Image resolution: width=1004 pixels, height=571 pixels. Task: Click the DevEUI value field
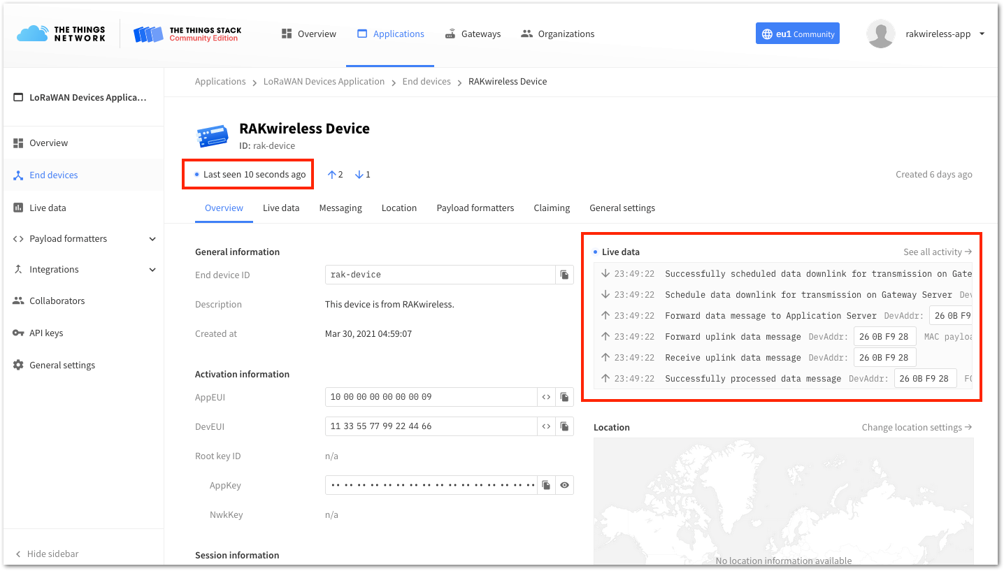[431, 426]
